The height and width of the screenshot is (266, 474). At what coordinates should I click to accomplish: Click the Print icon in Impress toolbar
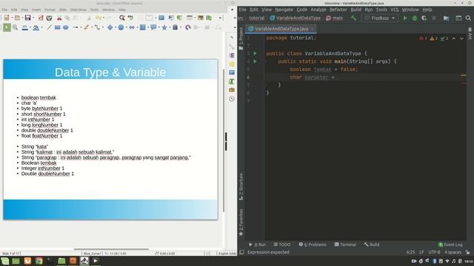49,18
